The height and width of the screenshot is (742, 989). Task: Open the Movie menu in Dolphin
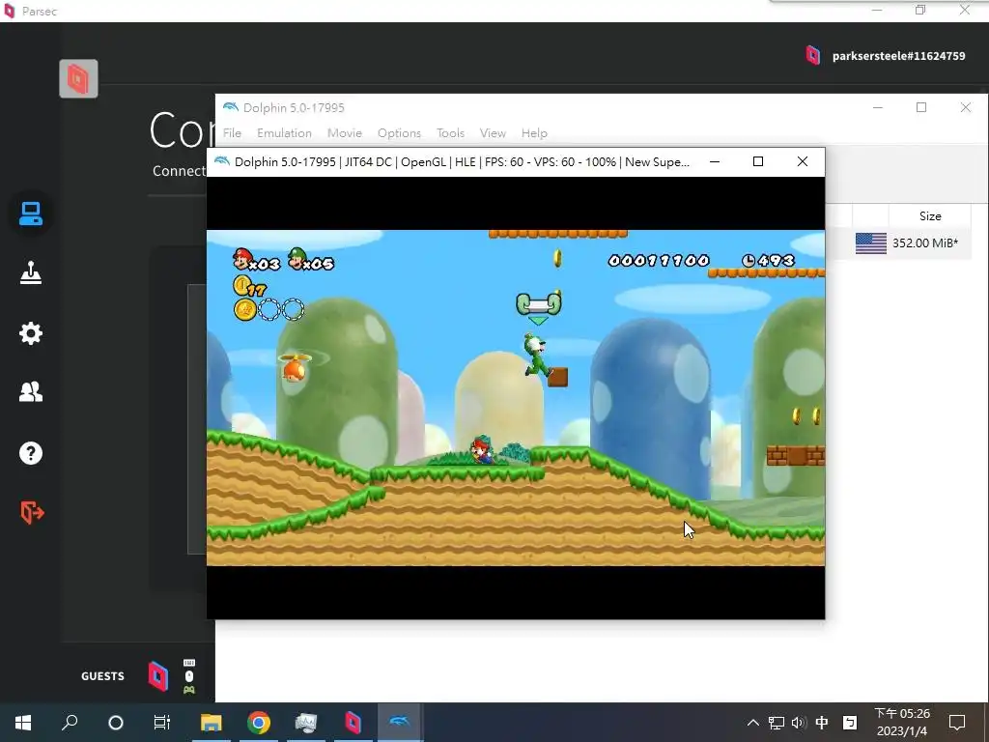tap(345, 133)
